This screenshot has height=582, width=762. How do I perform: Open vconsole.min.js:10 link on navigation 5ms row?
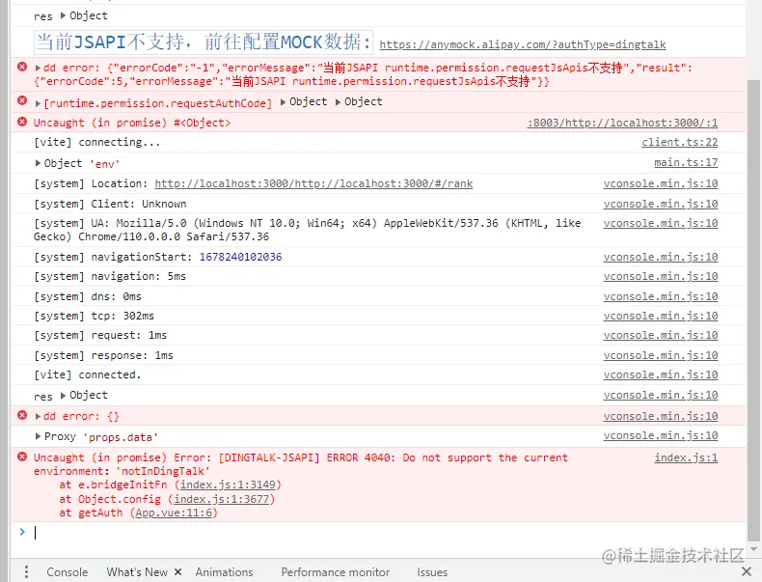click(661, 276)
